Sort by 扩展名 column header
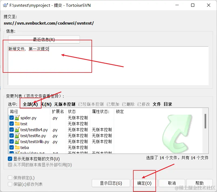 point(58,111)
